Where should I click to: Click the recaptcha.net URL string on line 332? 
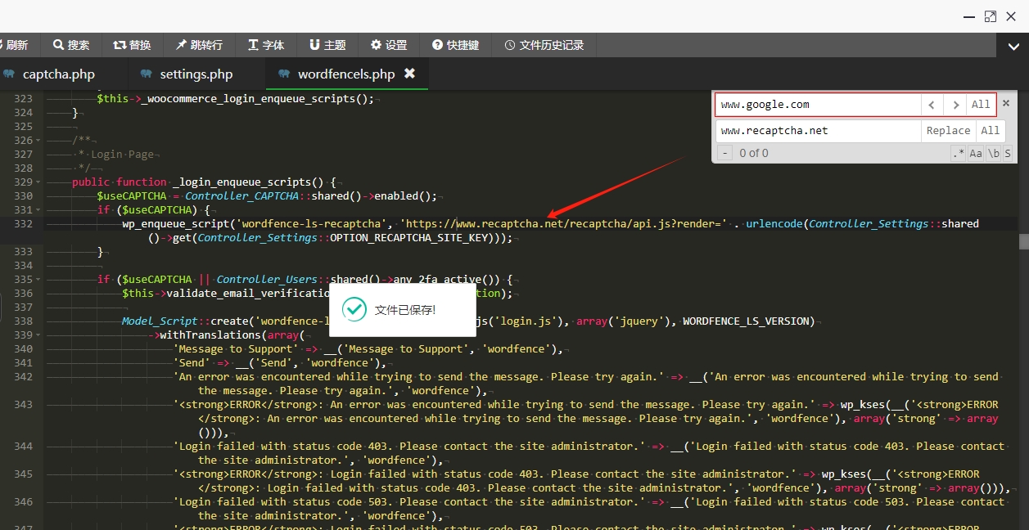click(x=563, y=223)
